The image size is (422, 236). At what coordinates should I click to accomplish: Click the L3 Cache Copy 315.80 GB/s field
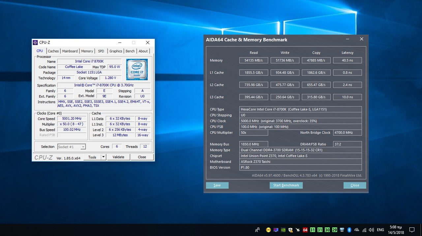tap(316, 97)
